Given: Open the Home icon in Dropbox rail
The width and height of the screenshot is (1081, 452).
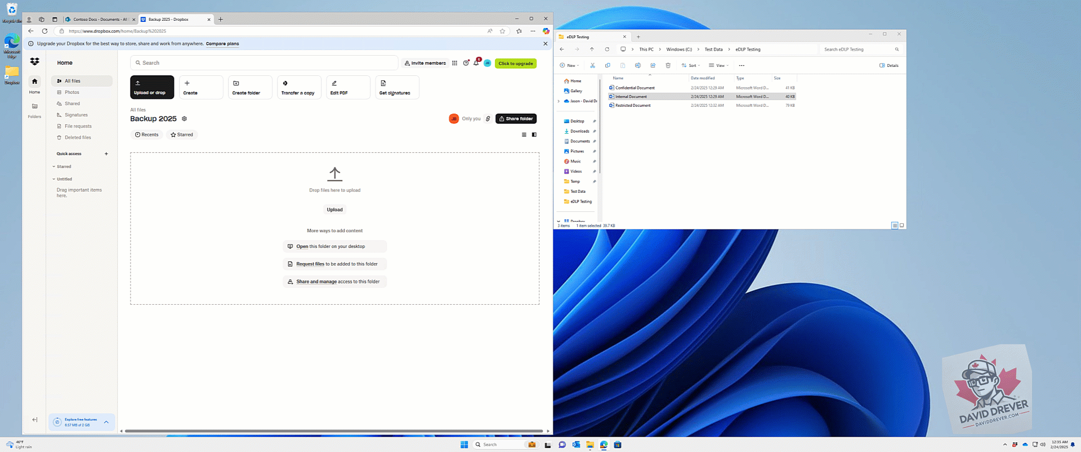Looking at the screenshot, I should coord(34,81).
